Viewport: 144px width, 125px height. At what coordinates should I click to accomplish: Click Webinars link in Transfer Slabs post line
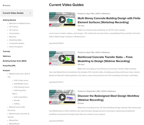click(106, 52)
